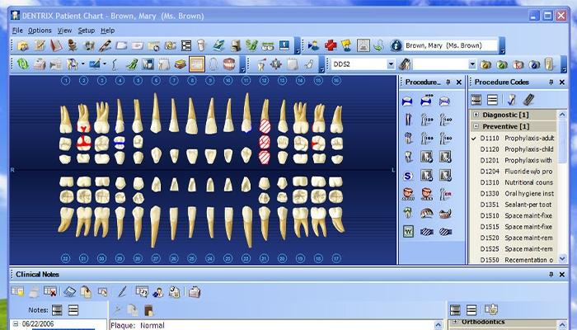
Task: Expand the Diagnostic [1] category
Action: [x=476, y=115]
